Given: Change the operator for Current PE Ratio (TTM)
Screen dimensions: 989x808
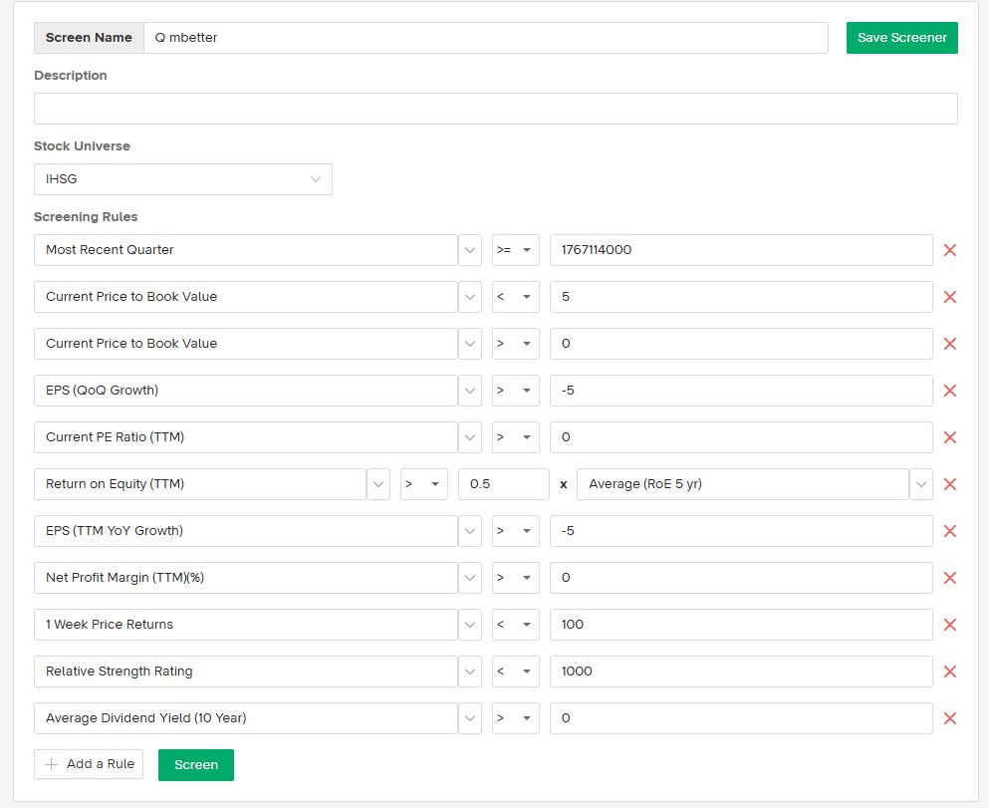Looking at the screenshot, I should tap(515, 437).
